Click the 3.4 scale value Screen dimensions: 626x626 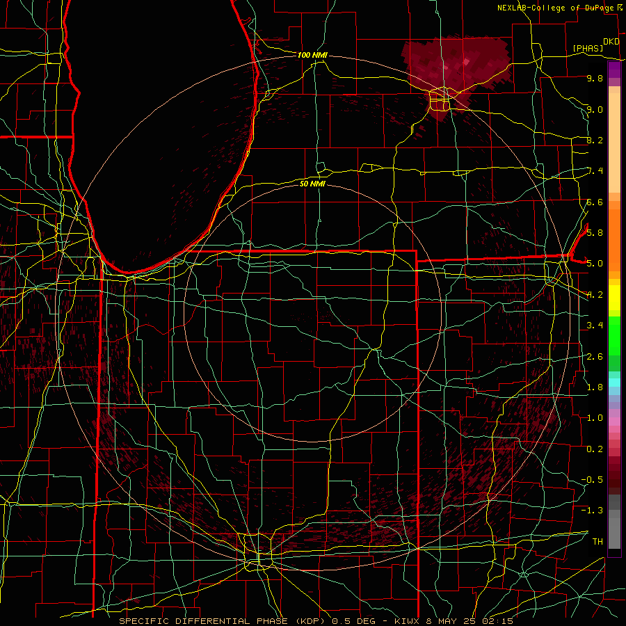(x=595, y=326)
